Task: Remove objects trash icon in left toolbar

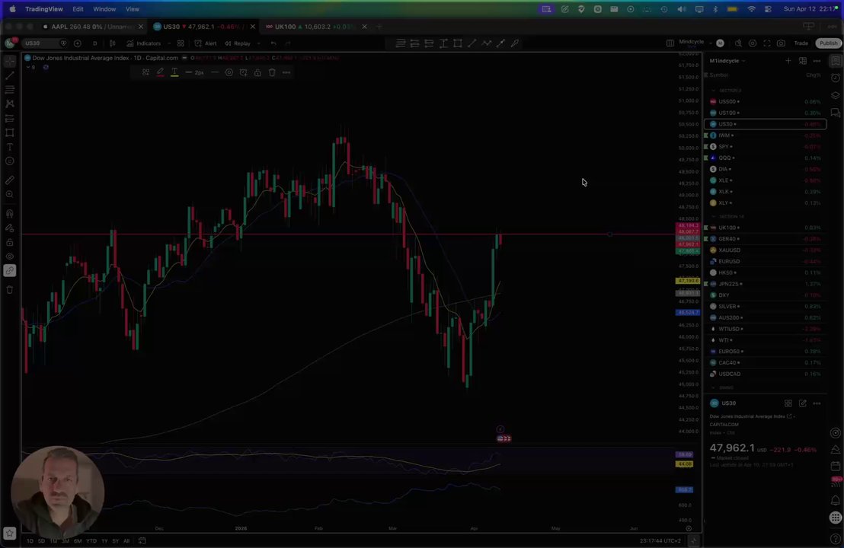Action: coord(10,290)
